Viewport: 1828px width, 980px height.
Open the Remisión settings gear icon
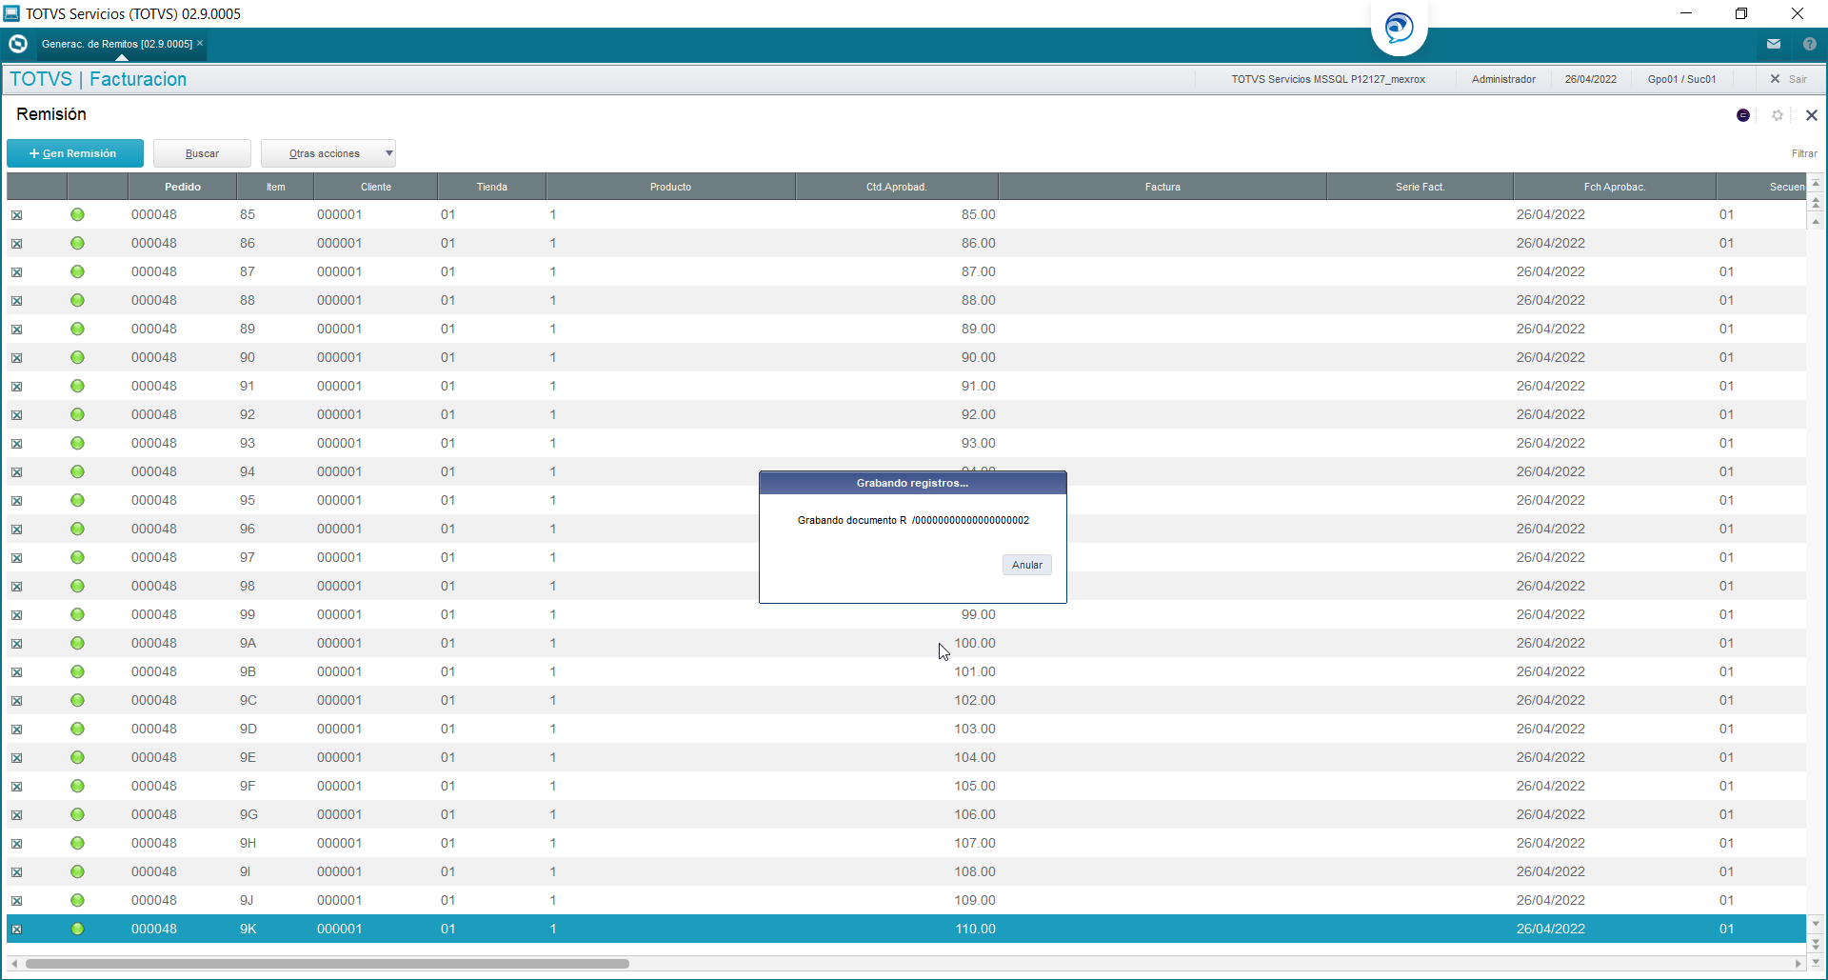pos(1778,115)
